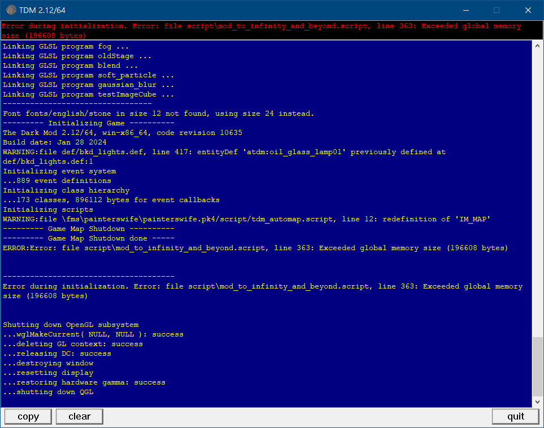544x428 pixels.
Task: Click '...shutting down QGL' line
Action: (x=48, y=392)
